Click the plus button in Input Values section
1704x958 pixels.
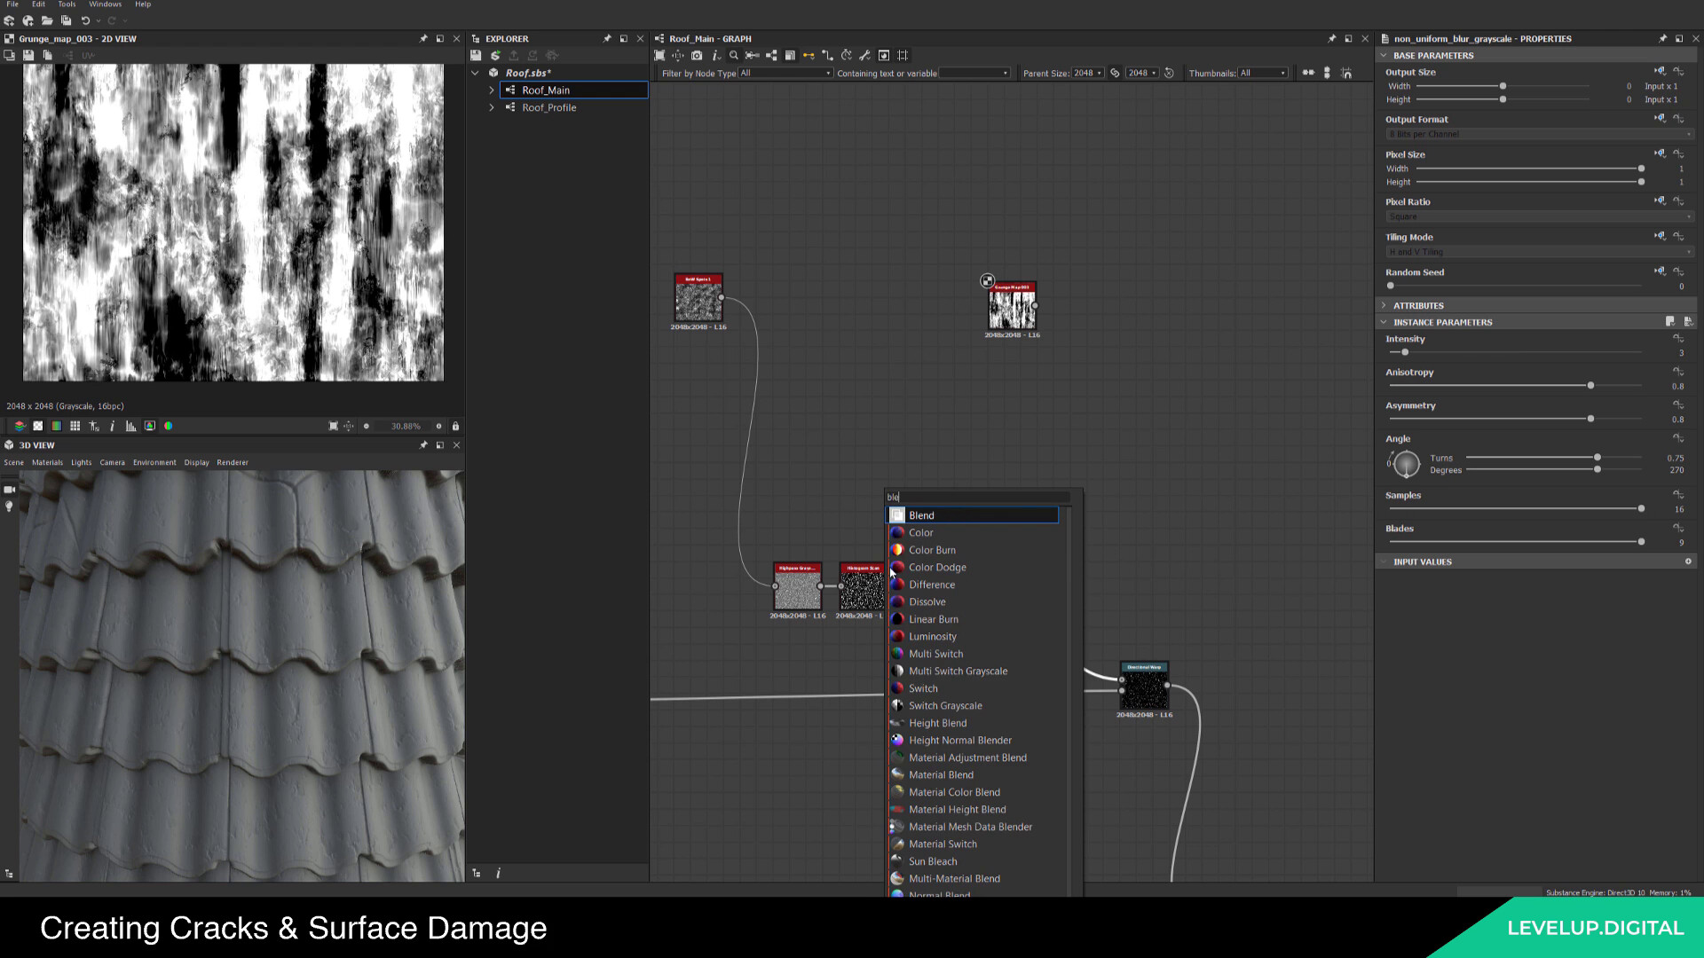pyautogui.click(x=1688, y=561)
